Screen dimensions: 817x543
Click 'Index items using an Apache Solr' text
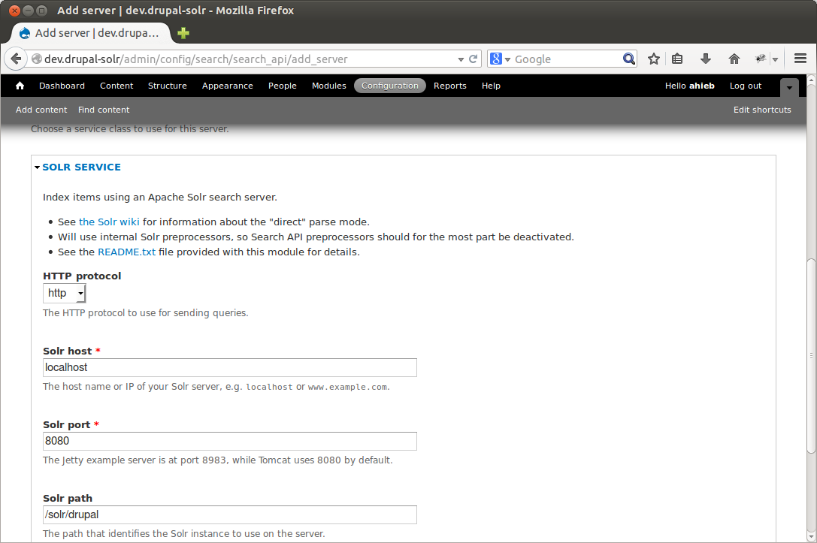pos(160,198)
